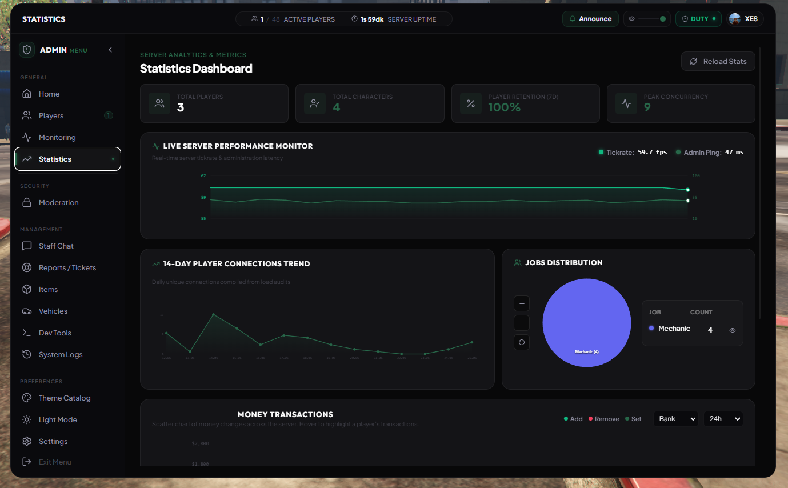Toggle visibility of Mechanic job row
This screenshot has width=788, height=488.
pos(733,330)
